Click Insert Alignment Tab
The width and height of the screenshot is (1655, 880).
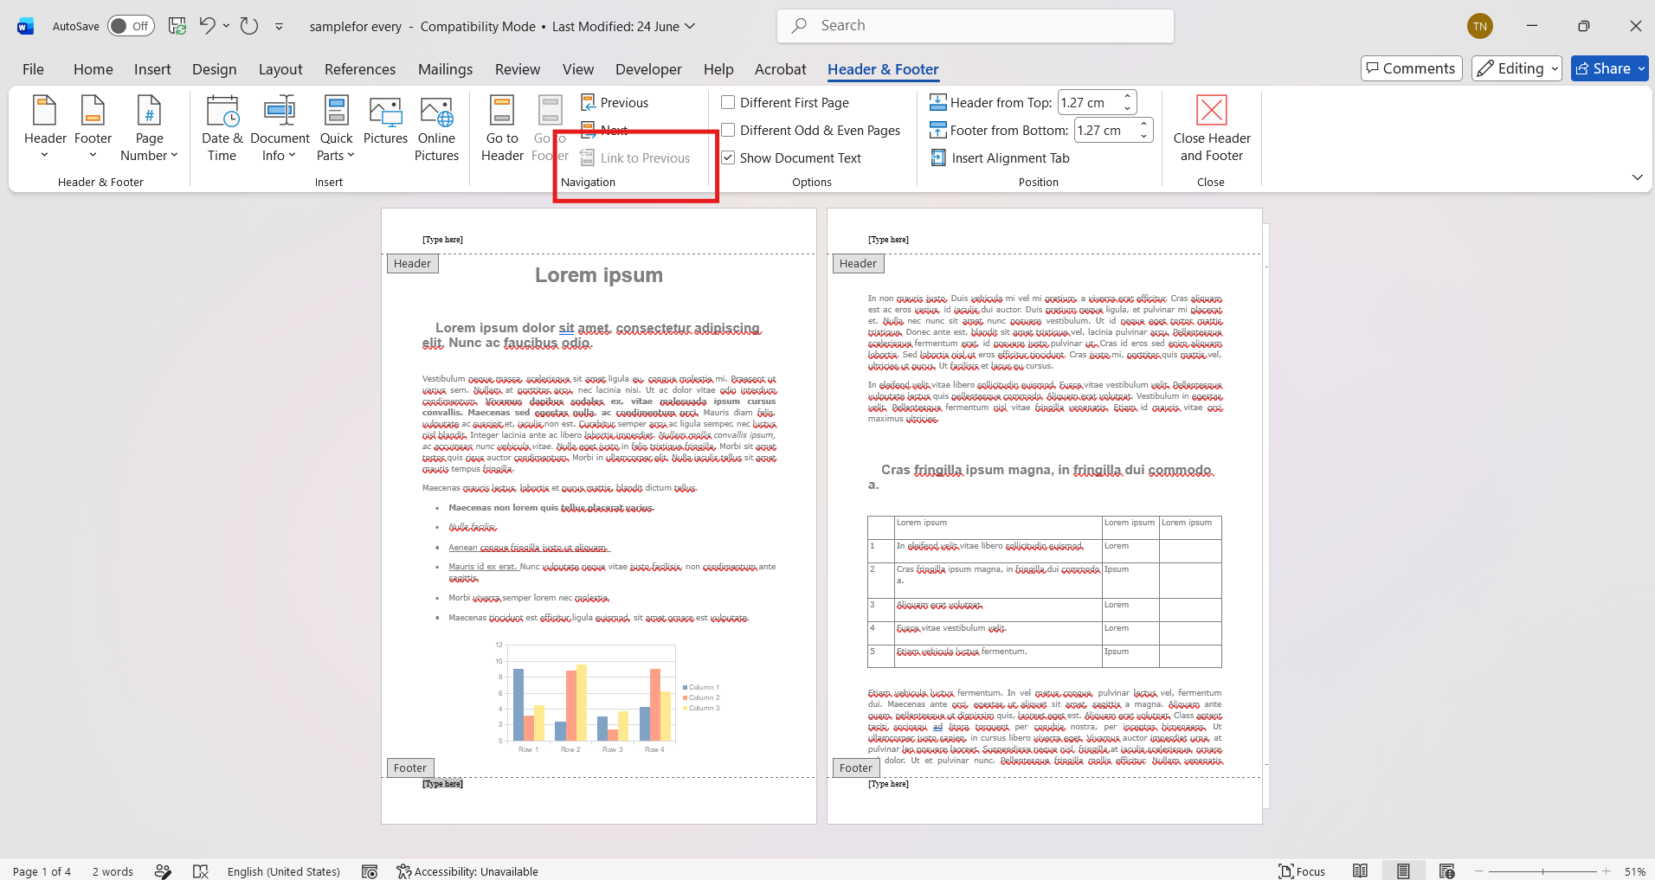1000,157
